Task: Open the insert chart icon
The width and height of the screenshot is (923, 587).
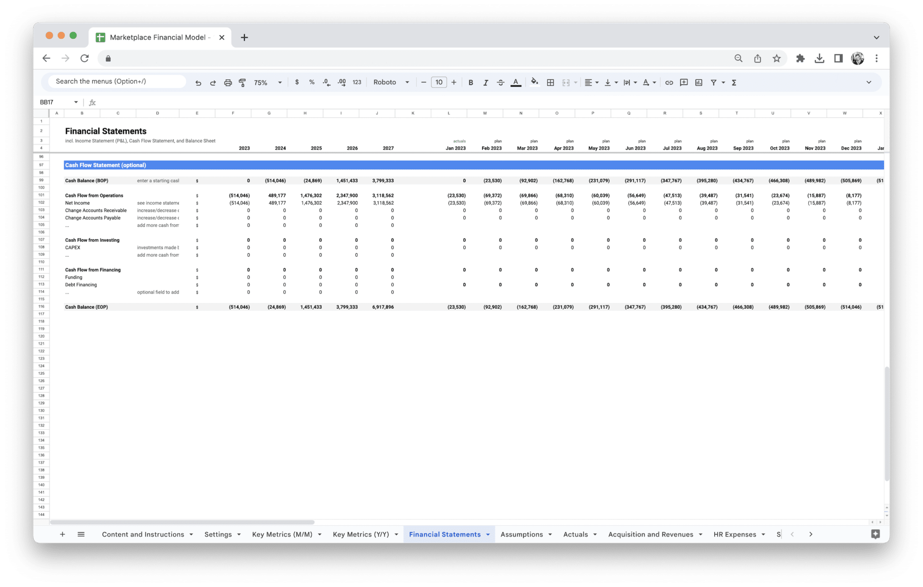Action: click(699, 82)
